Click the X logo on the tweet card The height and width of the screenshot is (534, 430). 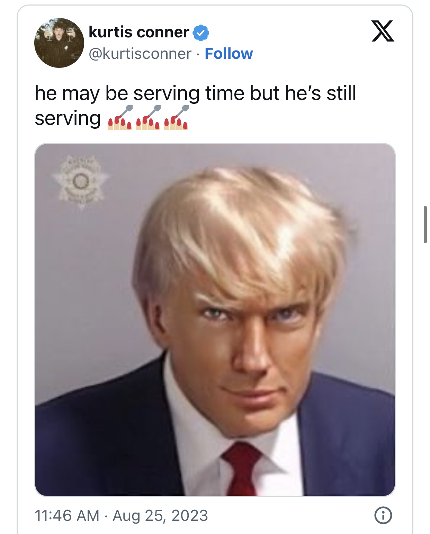coord(383,31)
